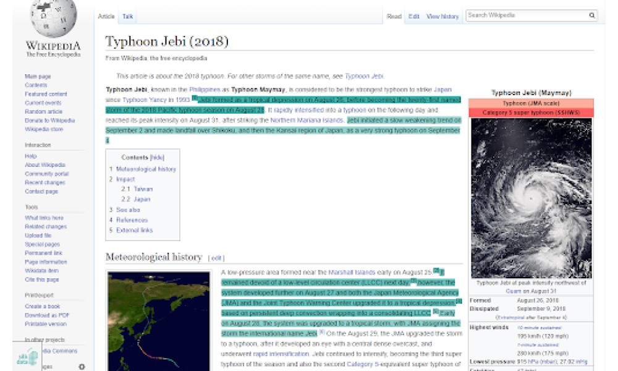This screenshot has width=618, height=371.
Task: Click Donate to Wikipedia link
Action: 49,121
